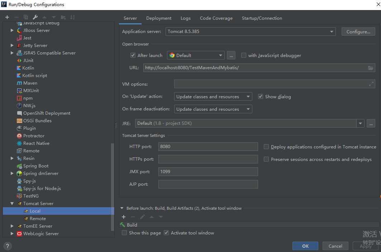Click the OK button
381x252 pixels.
(x=305, y=246)
